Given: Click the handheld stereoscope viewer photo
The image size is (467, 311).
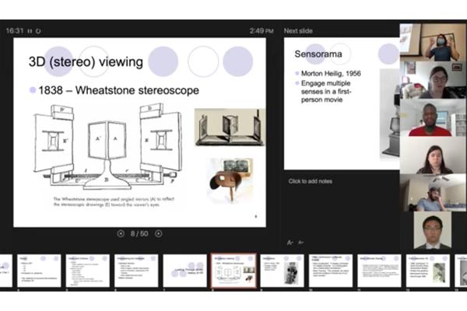Looking at the screenshot, I should 230,180.
